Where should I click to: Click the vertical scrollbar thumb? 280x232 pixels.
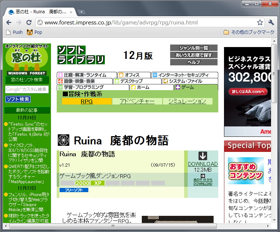274,74
